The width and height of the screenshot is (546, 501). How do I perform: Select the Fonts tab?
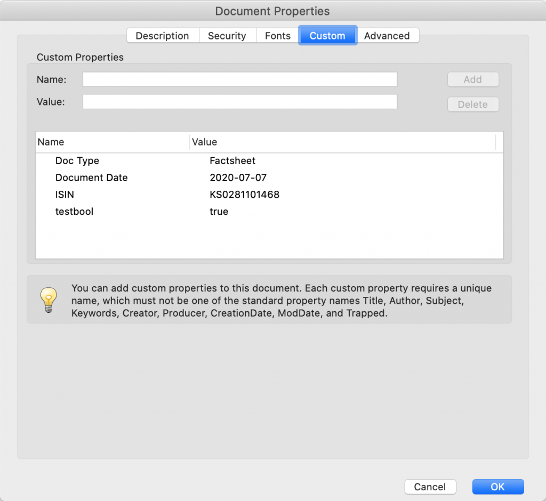[277, 36]
